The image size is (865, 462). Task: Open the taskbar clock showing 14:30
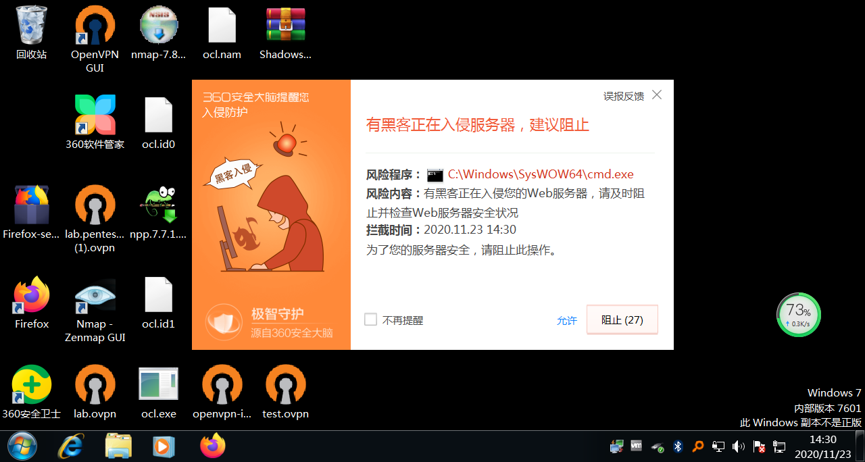tap(822, 446)
